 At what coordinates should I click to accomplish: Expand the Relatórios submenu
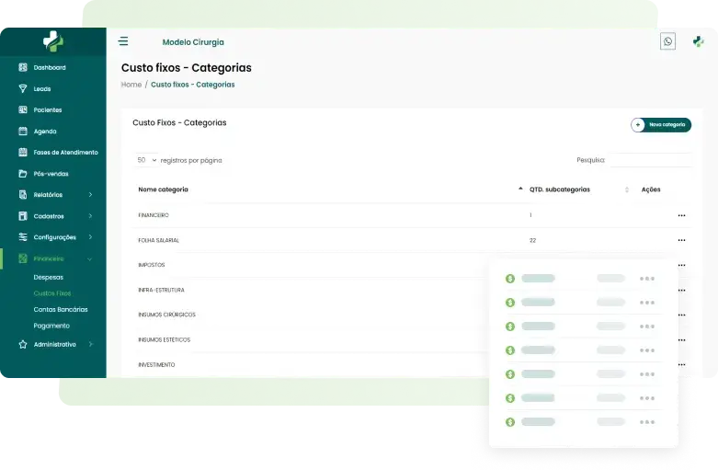coord(90,195)
